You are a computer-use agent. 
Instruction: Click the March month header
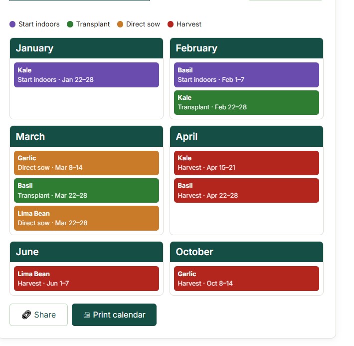(86, 136)
